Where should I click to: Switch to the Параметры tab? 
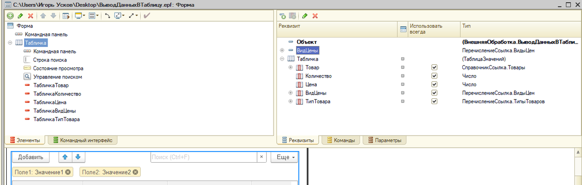(385, 140)
